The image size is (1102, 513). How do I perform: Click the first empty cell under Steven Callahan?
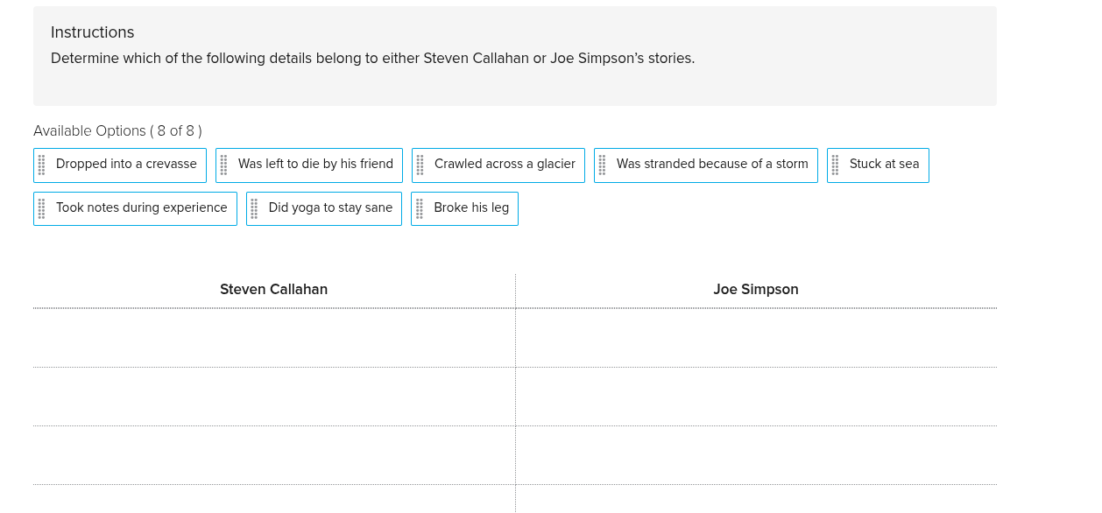(x=273, y=337)
